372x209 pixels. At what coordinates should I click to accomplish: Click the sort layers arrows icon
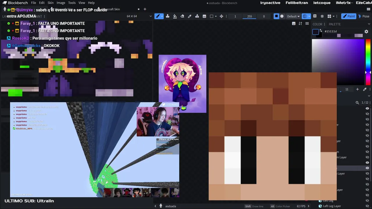point(300,24)
